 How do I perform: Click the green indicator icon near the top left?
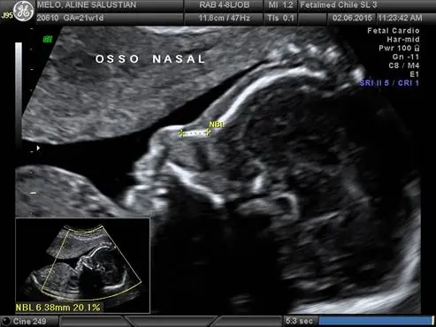click(48, 39)
